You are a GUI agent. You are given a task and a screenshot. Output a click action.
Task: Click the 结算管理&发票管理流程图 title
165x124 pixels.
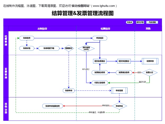tap(83, 13)
